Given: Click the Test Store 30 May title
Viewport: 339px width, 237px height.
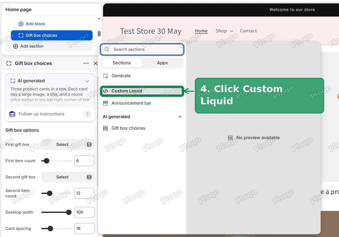Looking at the screenshot, I should (151, 31).
